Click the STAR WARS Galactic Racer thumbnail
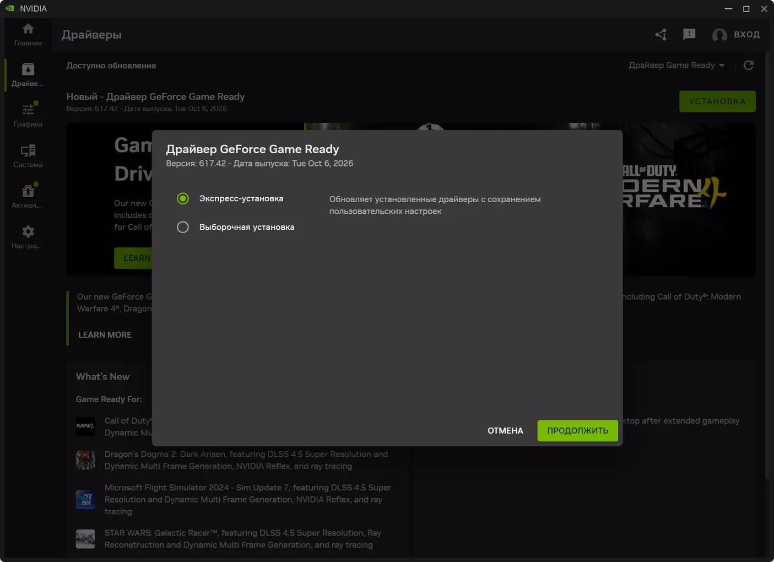Image resolution: width=774 pixels, height=562 pixels. pyautogui.click(x=85, y=539)
